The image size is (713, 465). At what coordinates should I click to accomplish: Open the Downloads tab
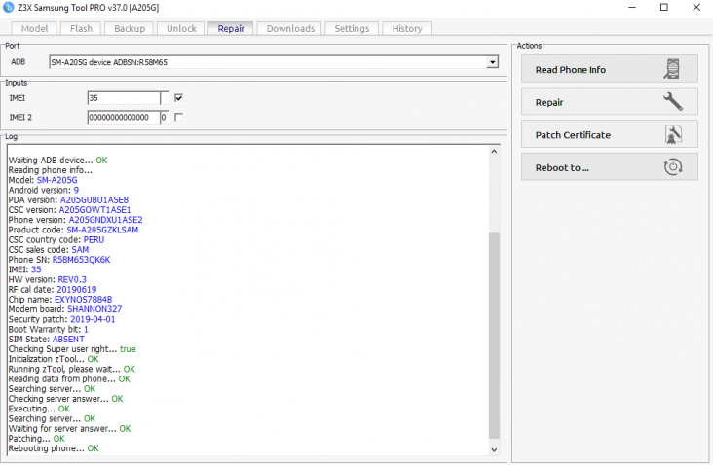(290, 28)
